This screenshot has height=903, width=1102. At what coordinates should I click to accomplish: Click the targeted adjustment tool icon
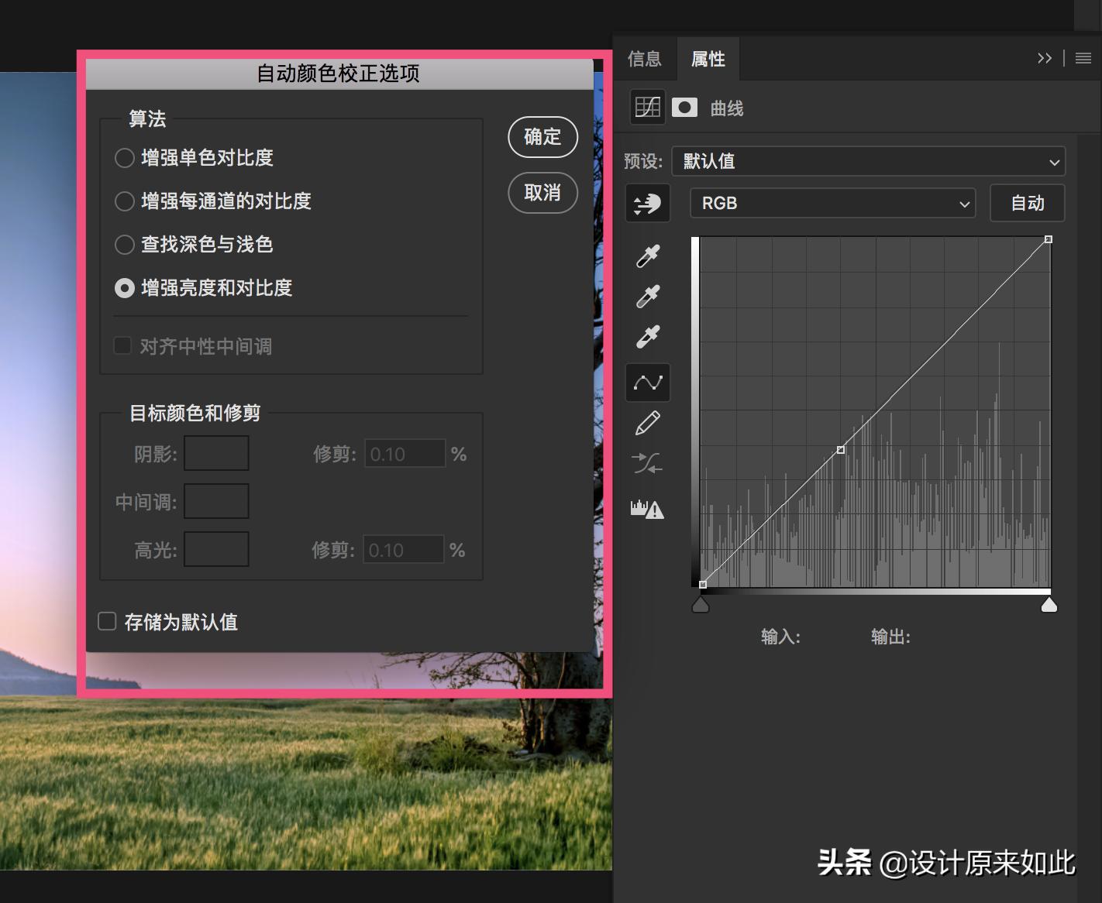[647, 203]
